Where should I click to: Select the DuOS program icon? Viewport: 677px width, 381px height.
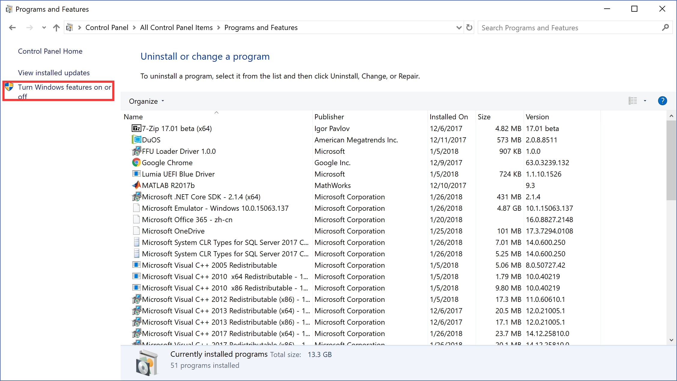coord(136,140)
